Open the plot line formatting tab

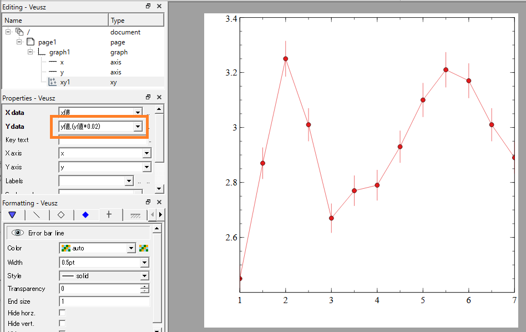point(37,215)
